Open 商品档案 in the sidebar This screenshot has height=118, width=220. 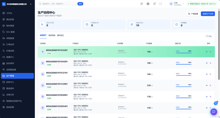pyautogui.click(x=17, y=19)
